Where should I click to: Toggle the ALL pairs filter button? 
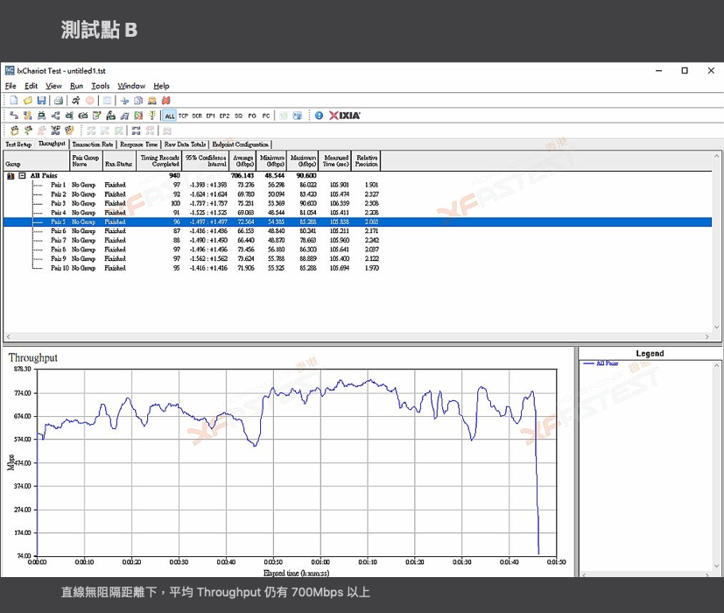pos(170,116)
